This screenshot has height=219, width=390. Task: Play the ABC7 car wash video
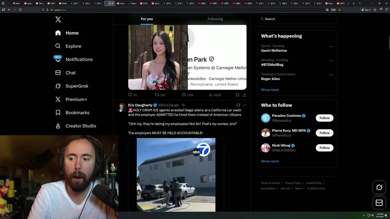(176, 175)
